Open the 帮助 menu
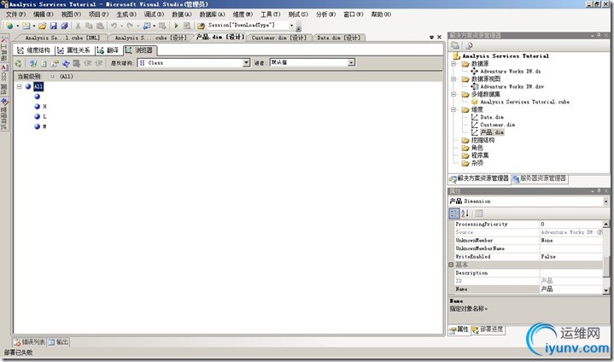The image size is (614, 362). pos(381,15)
